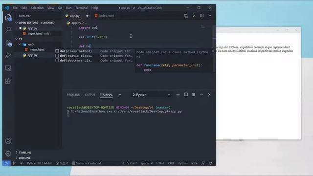The height and width of the screenshot is (176, 313).
Task: Click Spaces: 4 indentation setting
Action: [x=147, y=163]
